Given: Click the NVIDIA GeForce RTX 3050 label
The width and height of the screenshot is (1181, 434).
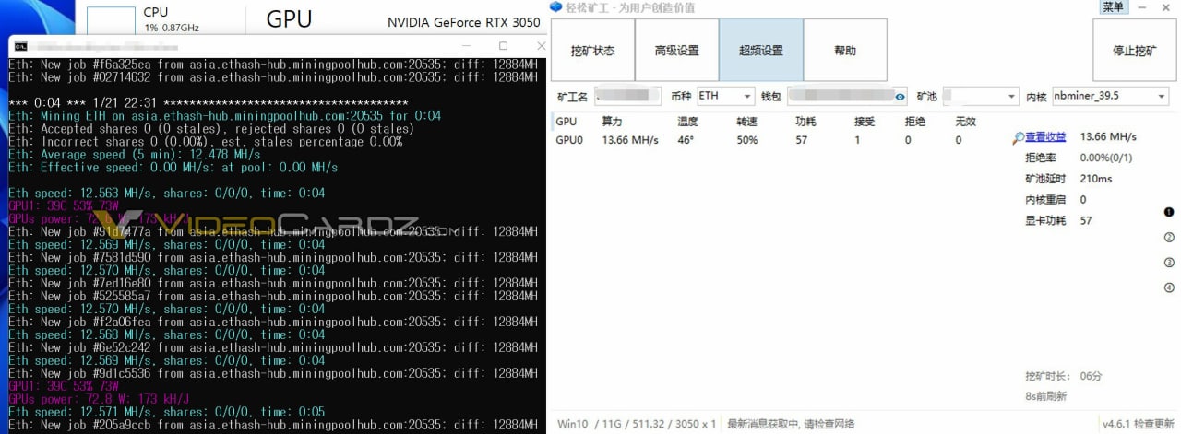Looking at the screenshot, I should pyautogui.click(x=463, y=22).
